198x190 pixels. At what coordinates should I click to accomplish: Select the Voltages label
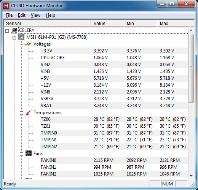coord(42,44)
